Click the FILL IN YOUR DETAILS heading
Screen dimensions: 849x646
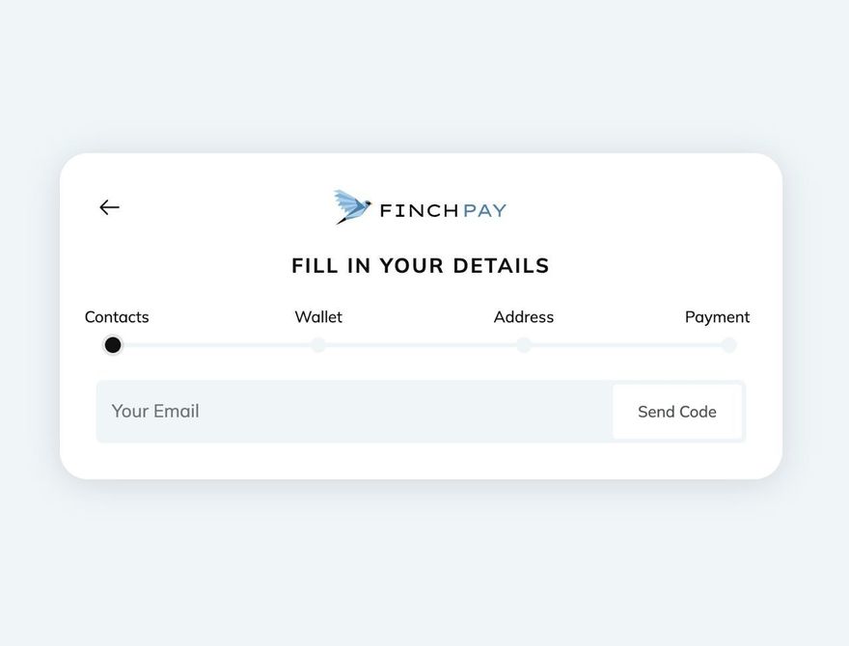[x=421, y=266]
